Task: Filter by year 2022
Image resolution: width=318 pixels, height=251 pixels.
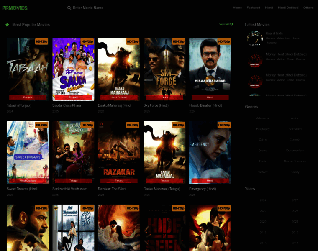Action: click(263, 211)
